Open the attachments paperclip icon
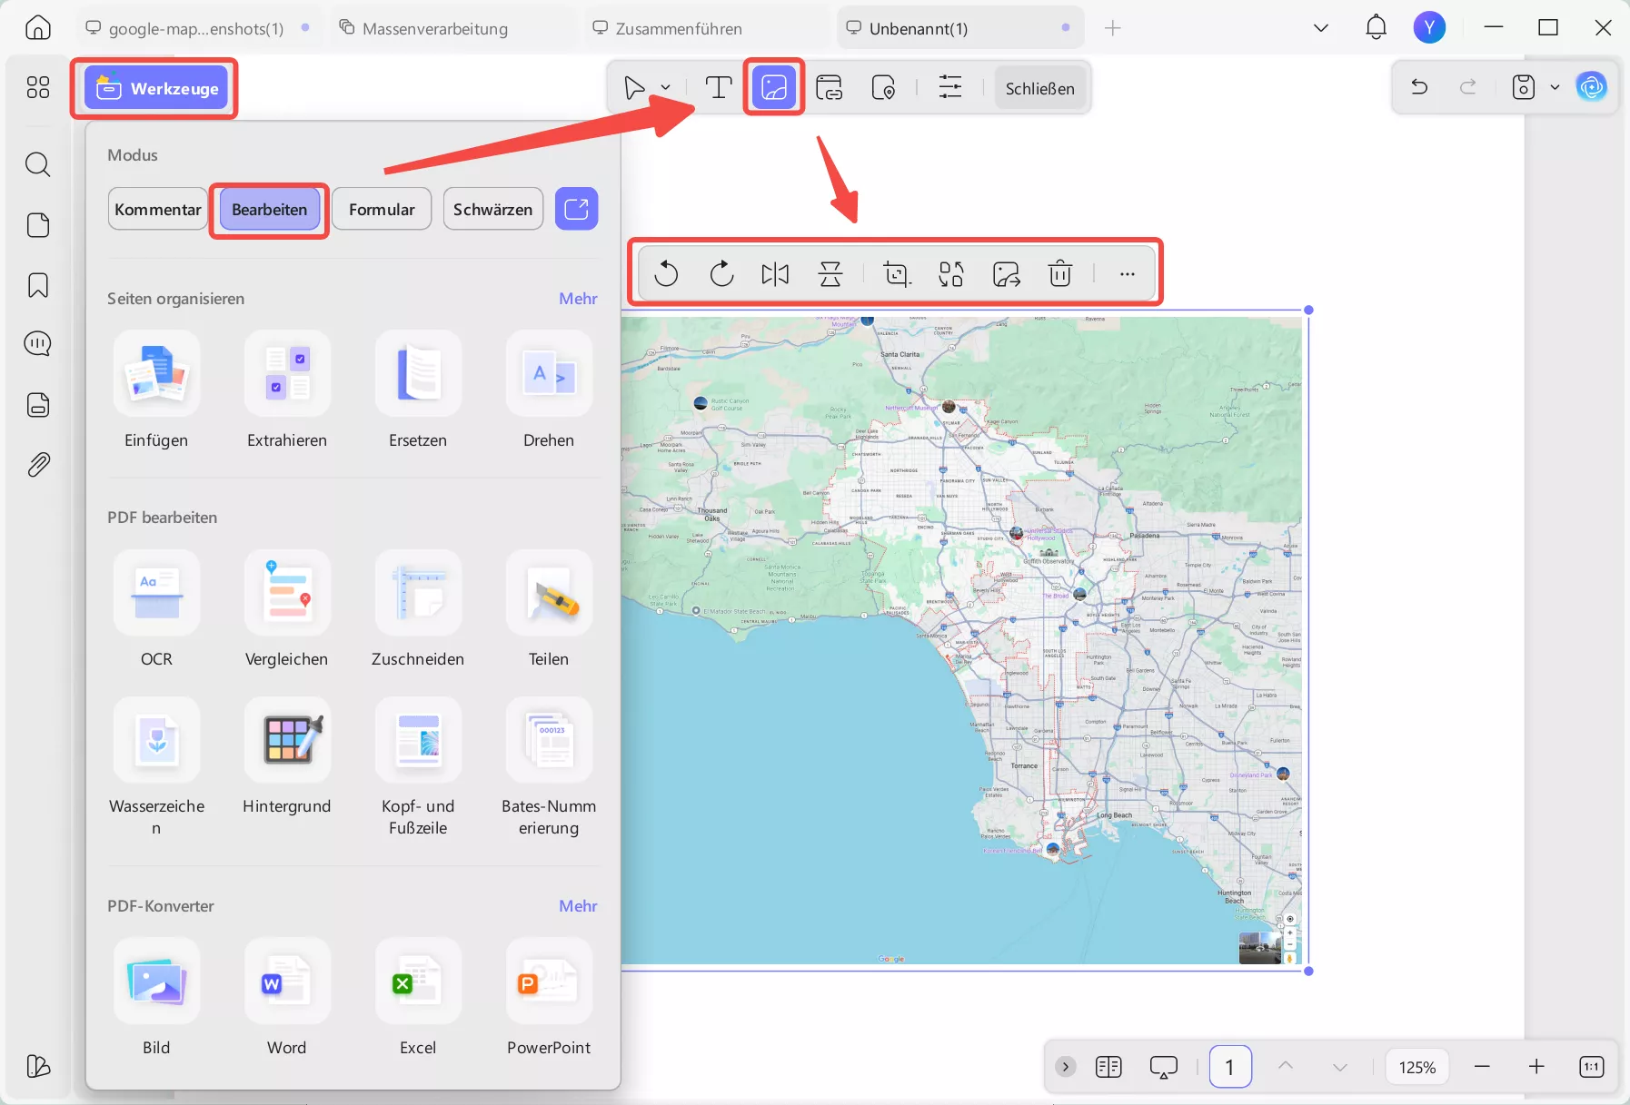 pyautogui.click(x=38, y=465)
